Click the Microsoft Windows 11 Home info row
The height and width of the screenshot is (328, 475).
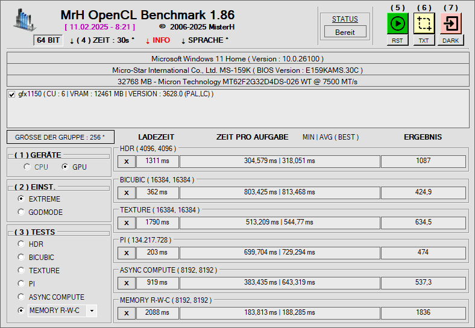point(238,58)
